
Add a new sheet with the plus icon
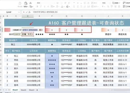point(37,90)
